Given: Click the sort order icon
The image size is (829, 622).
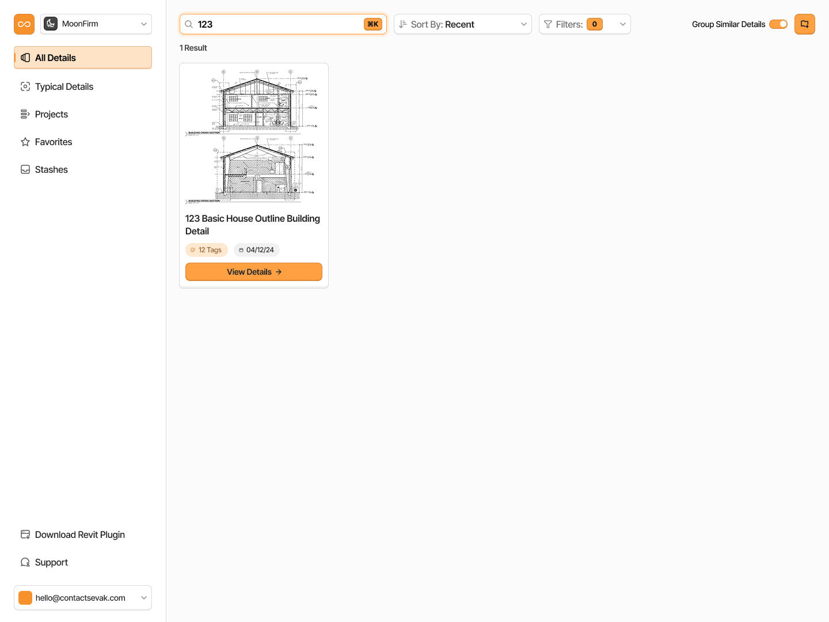Looking at the screenshot, I should click(x=403, y=24).
